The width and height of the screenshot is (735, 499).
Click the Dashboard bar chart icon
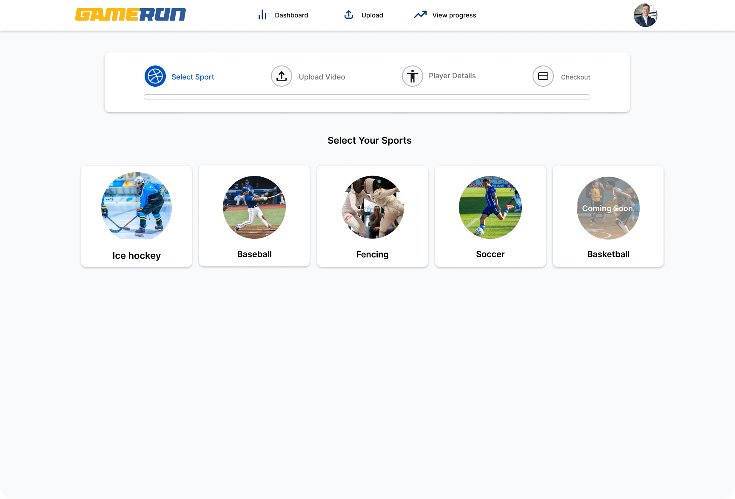click(262, 15)
